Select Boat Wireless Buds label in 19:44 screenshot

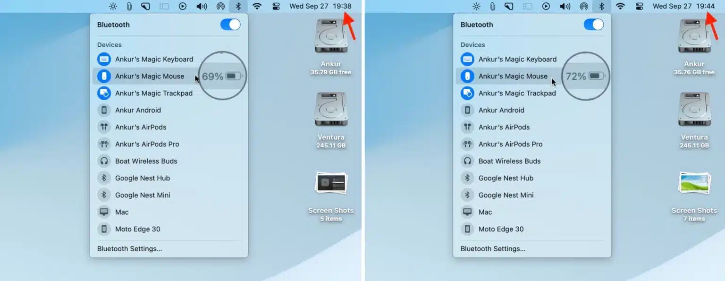pos(510,161)
